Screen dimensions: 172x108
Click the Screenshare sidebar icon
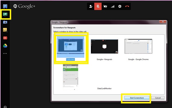coord(5,15)
